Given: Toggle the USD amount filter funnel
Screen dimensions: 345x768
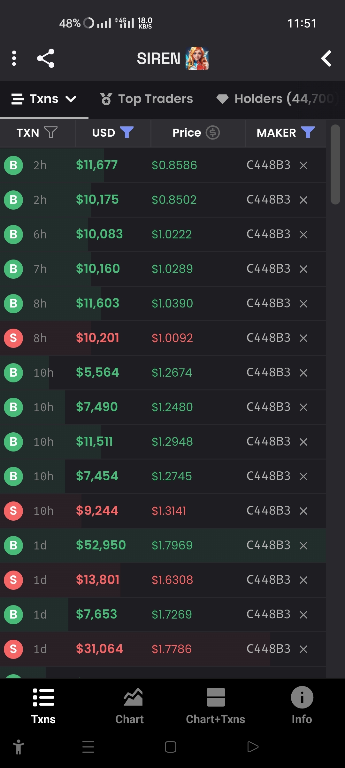Looking at the screenshot, I should tap(126, 132).
